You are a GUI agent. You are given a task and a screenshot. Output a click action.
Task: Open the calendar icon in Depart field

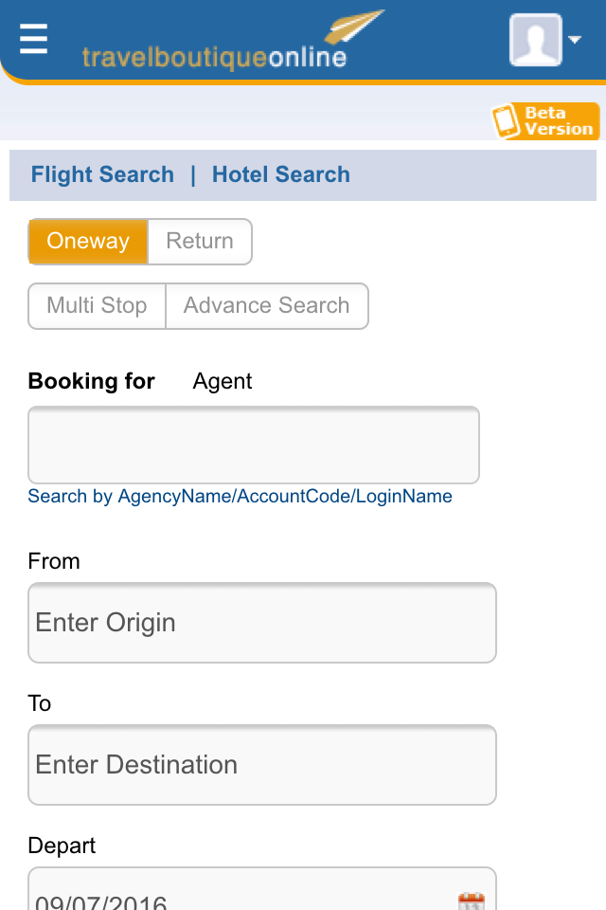coord(471,901)
